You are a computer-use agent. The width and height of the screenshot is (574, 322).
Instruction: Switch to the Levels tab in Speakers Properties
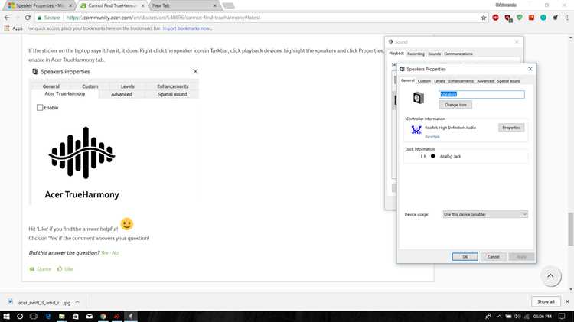coord(439,81)
